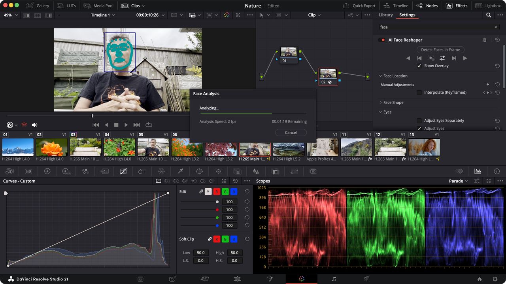Click the Quick Export button
Screen dimensions: 506x284
tap(359, 6)
